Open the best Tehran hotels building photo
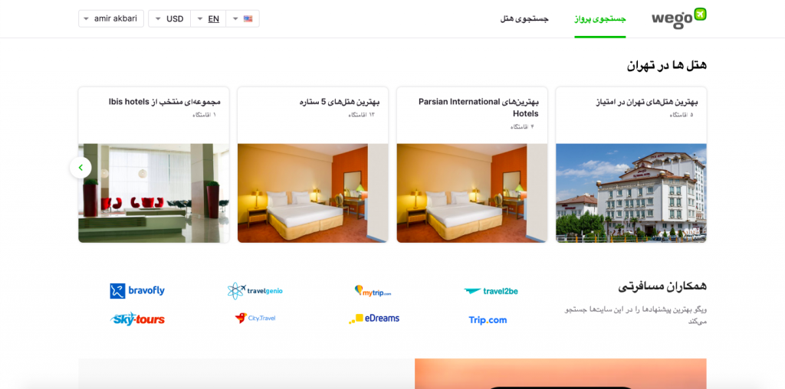 pos(632,193)
